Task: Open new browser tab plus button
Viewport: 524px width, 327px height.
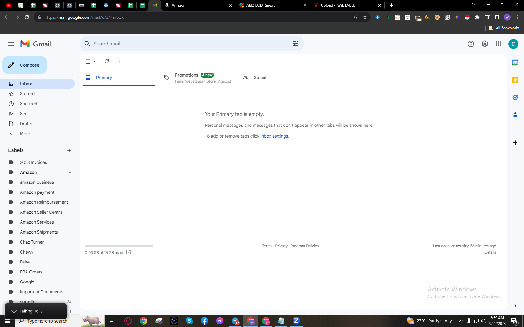Action: coord(391,5)
